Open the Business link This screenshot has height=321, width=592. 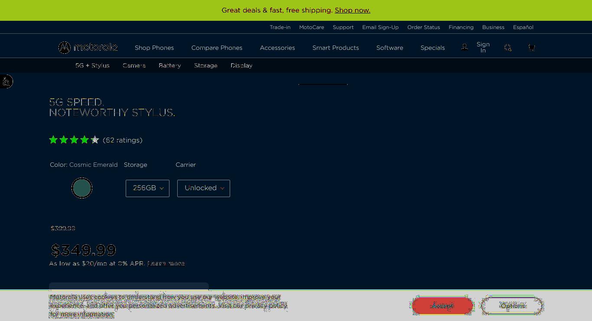tap(493, 27)
